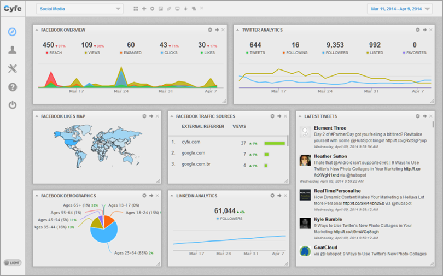Open Facebook Overview widget settings gear

[x=210, y=30]
